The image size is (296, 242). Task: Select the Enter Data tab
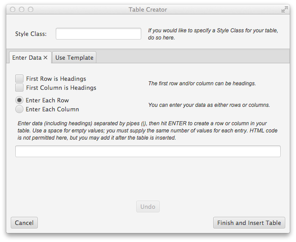coord(27,57)
